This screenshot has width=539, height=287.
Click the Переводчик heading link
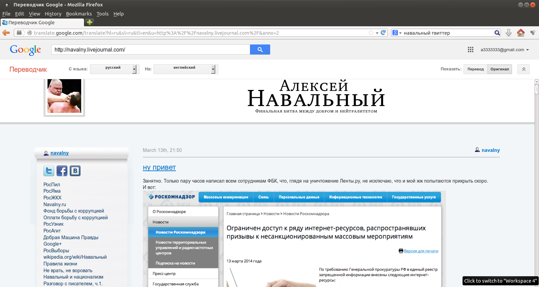point(28,69)
